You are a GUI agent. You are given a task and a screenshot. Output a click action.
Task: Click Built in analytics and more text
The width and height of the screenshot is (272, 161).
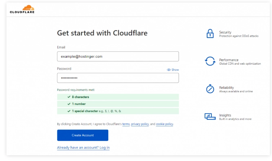point(235,119)
